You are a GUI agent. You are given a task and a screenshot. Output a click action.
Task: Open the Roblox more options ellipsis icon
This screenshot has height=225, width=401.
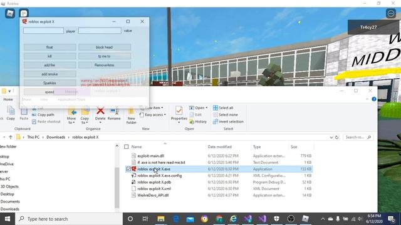click(x=391, y=13)
